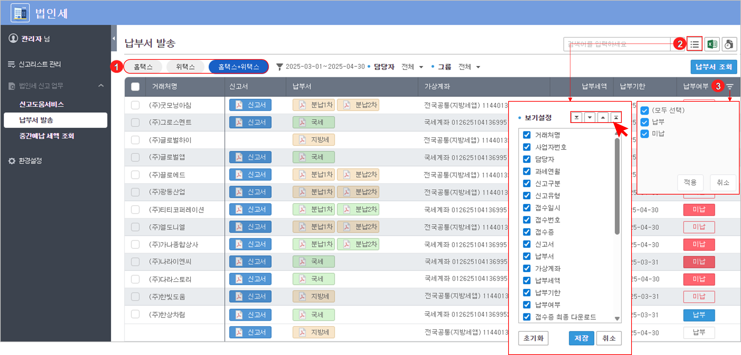The width and height of the screenshot is (741, 355).
Task: Click the search keyword input field
Action: pyautogui.click(x=617, y=44)
